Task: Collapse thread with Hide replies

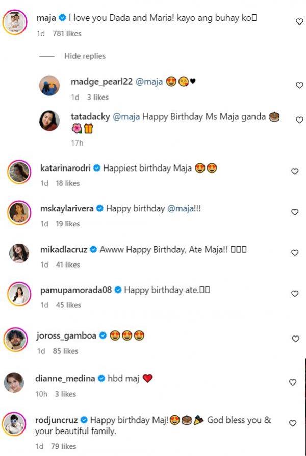Action: [85, 56]
